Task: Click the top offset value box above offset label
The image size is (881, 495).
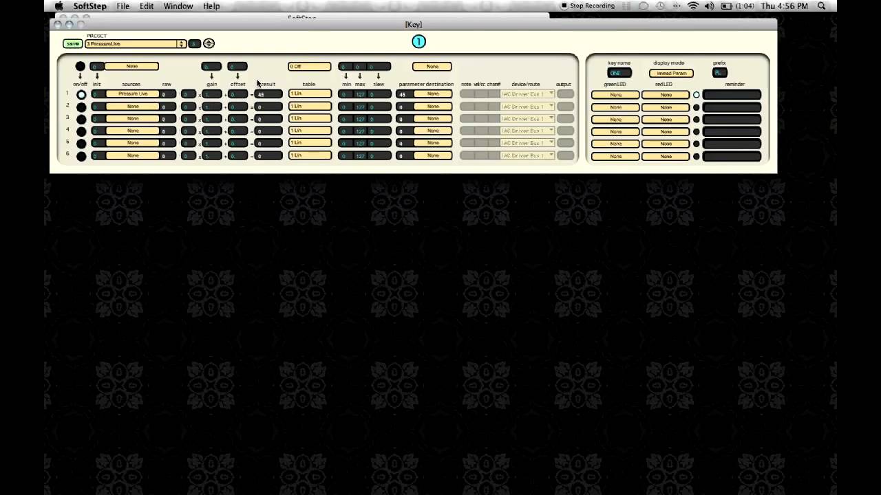Action: (x=237, y=67)
